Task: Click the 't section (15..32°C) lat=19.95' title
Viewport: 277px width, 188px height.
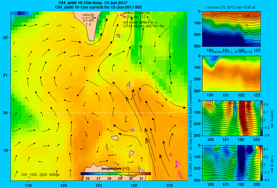Action: tap(230, 7)
